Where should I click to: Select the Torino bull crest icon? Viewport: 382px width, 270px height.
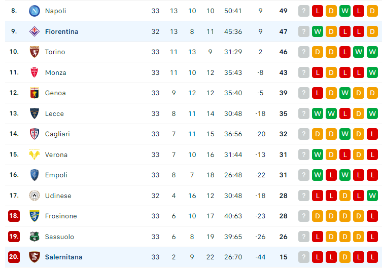[x=34, y=52]
